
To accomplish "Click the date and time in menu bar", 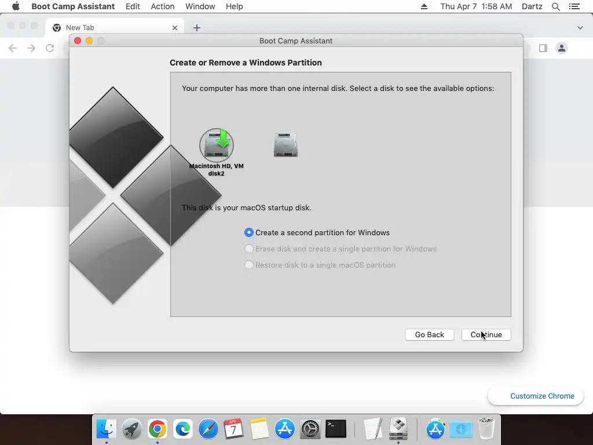I will [x=476, y=6].
